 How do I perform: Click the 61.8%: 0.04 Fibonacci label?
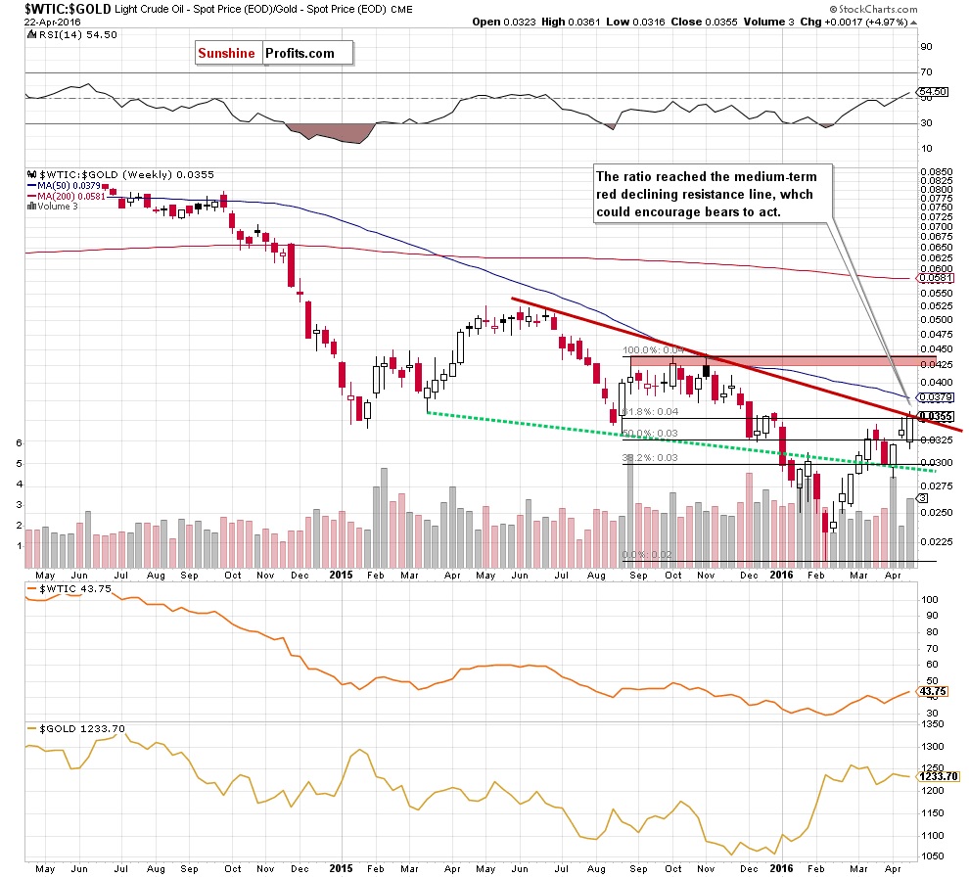point(650,411)
